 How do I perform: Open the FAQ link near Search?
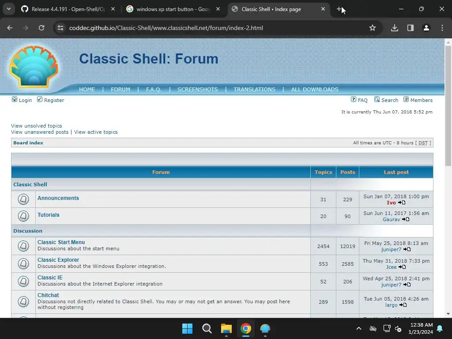[362, 100]
